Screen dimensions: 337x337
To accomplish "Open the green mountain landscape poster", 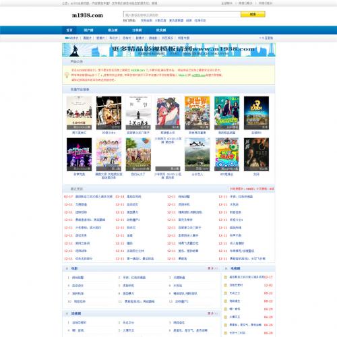I will tap(197, 154).
